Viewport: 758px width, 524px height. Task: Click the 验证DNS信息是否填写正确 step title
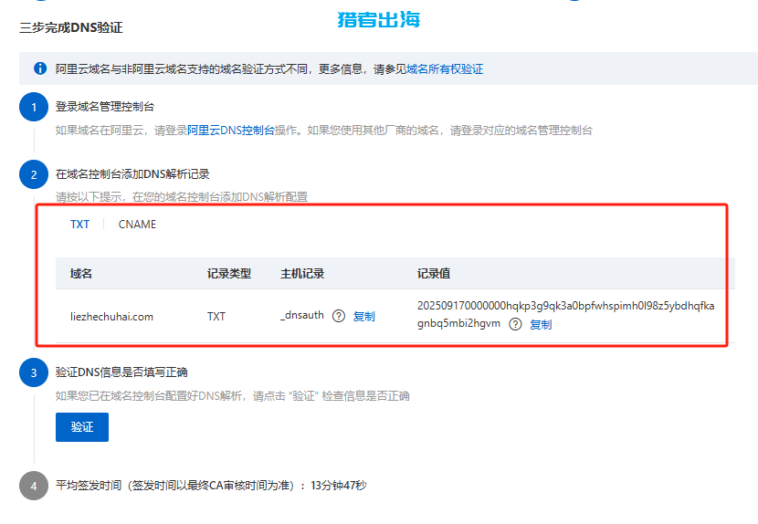point(121,372)
